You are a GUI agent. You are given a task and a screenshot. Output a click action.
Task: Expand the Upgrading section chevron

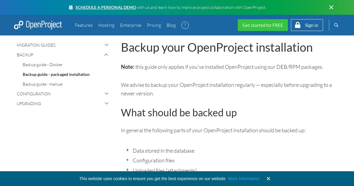(106, 103)
